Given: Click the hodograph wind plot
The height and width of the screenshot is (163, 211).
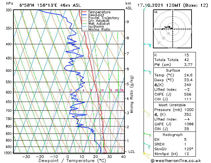Looking at the screenshot, I should (x=172, y=29).
